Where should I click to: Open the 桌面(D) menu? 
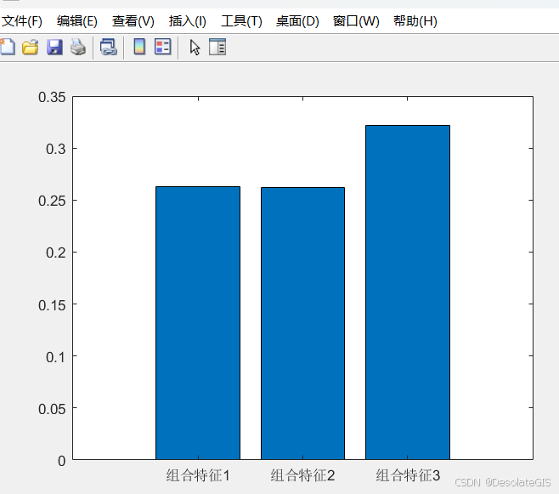[x=297, y=21]
